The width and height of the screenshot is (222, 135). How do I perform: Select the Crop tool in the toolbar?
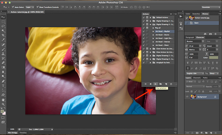point(3,35)
